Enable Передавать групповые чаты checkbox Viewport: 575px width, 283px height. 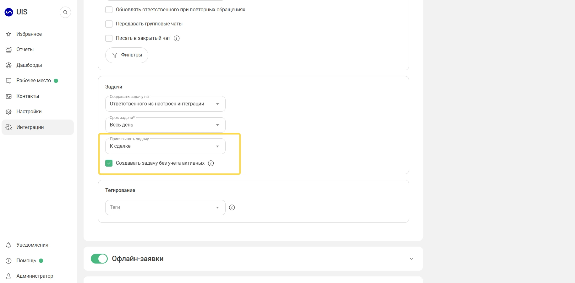[x=109, y=24]
